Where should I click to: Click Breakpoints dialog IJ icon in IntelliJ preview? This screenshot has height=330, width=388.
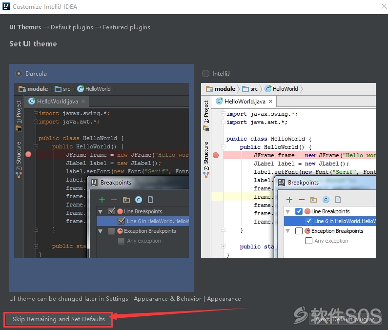pos(281,183)
